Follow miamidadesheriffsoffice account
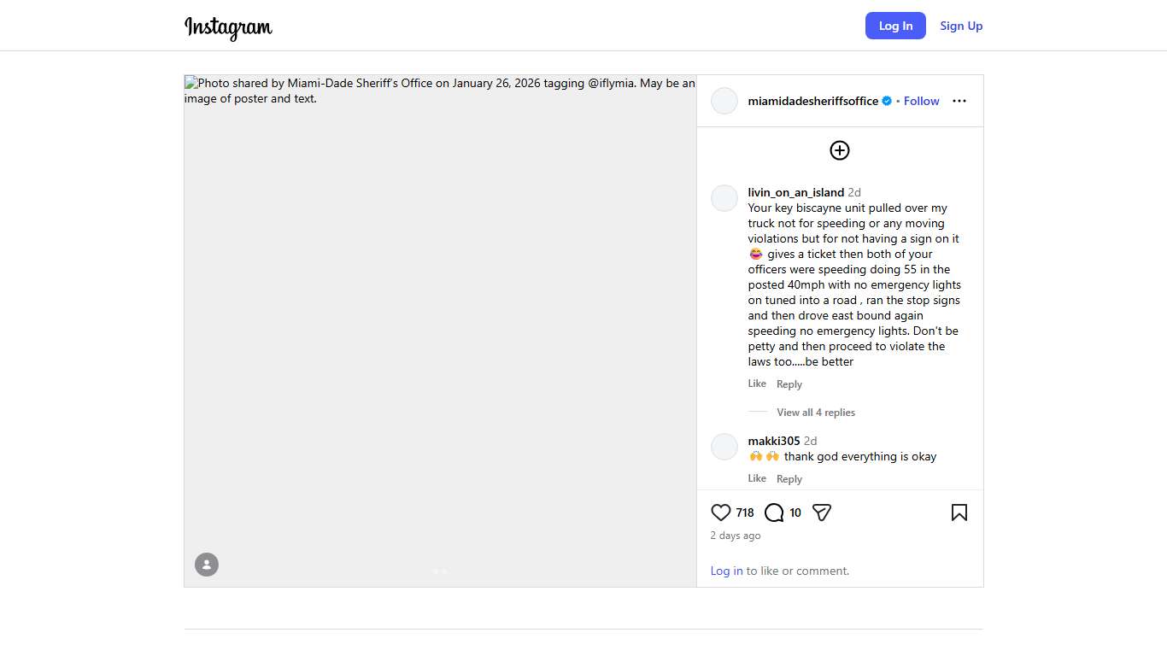 [x=922, y=101]
